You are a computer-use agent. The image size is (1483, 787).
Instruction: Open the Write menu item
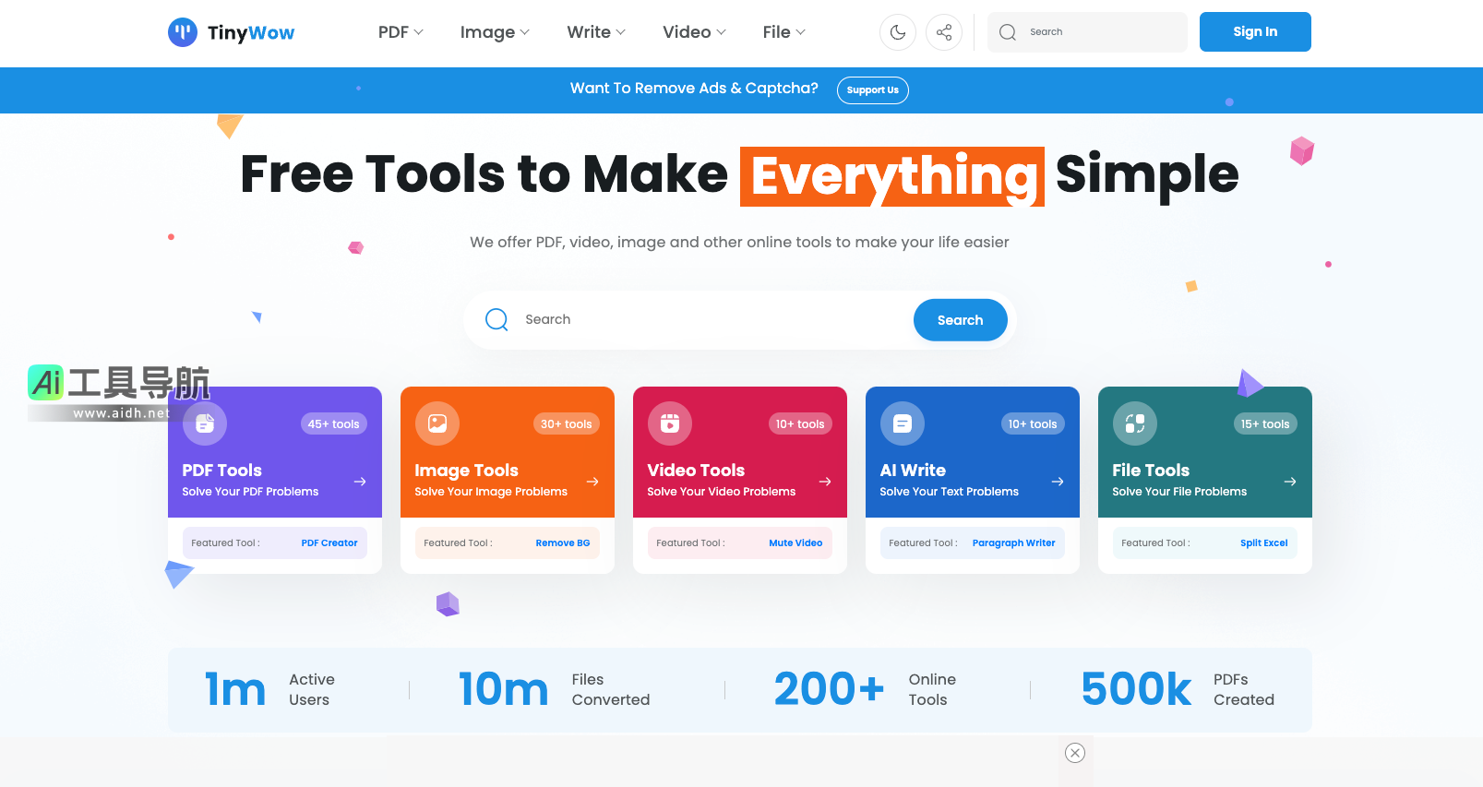[x=596, y=32]
